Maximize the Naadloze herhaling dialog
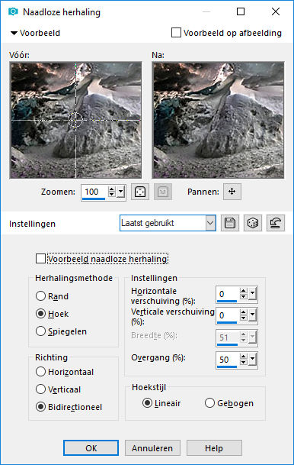Viewport: 294px width, 465px height. point(241,11)
